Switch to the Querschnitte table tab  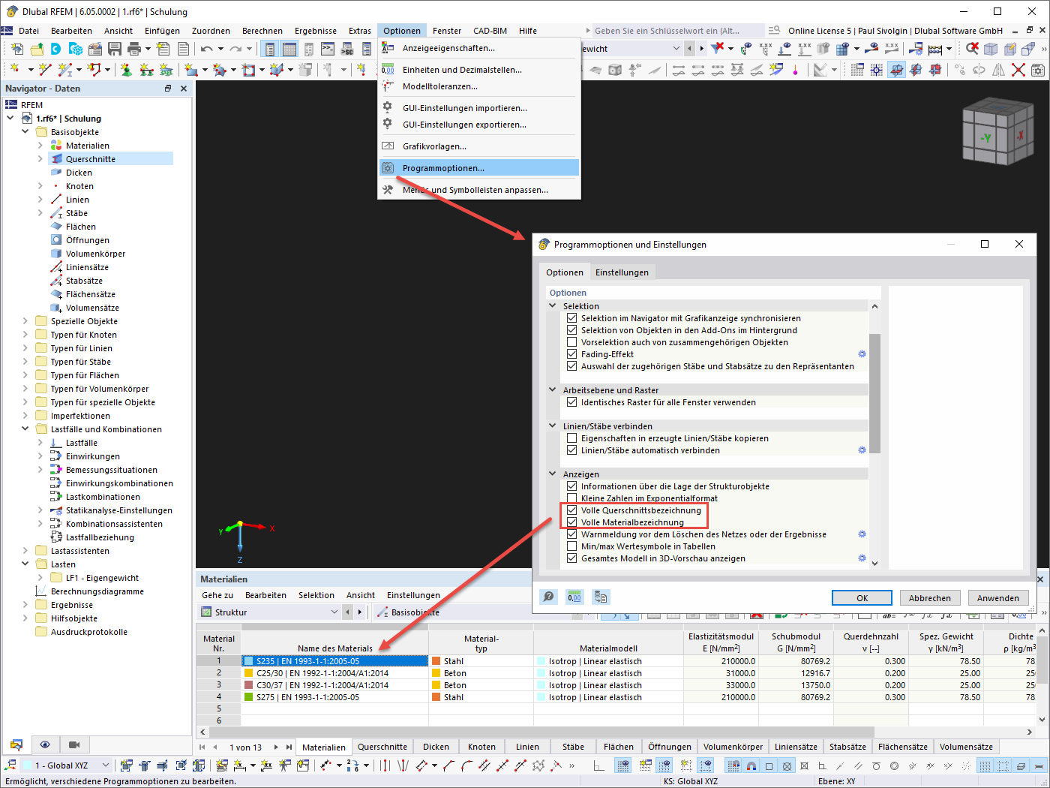tap(382, 747)
